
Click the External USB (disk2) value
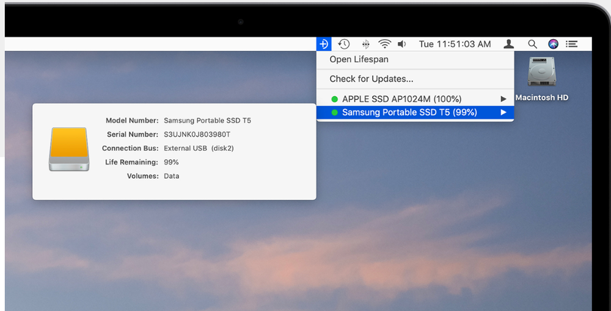pos(199,148)
